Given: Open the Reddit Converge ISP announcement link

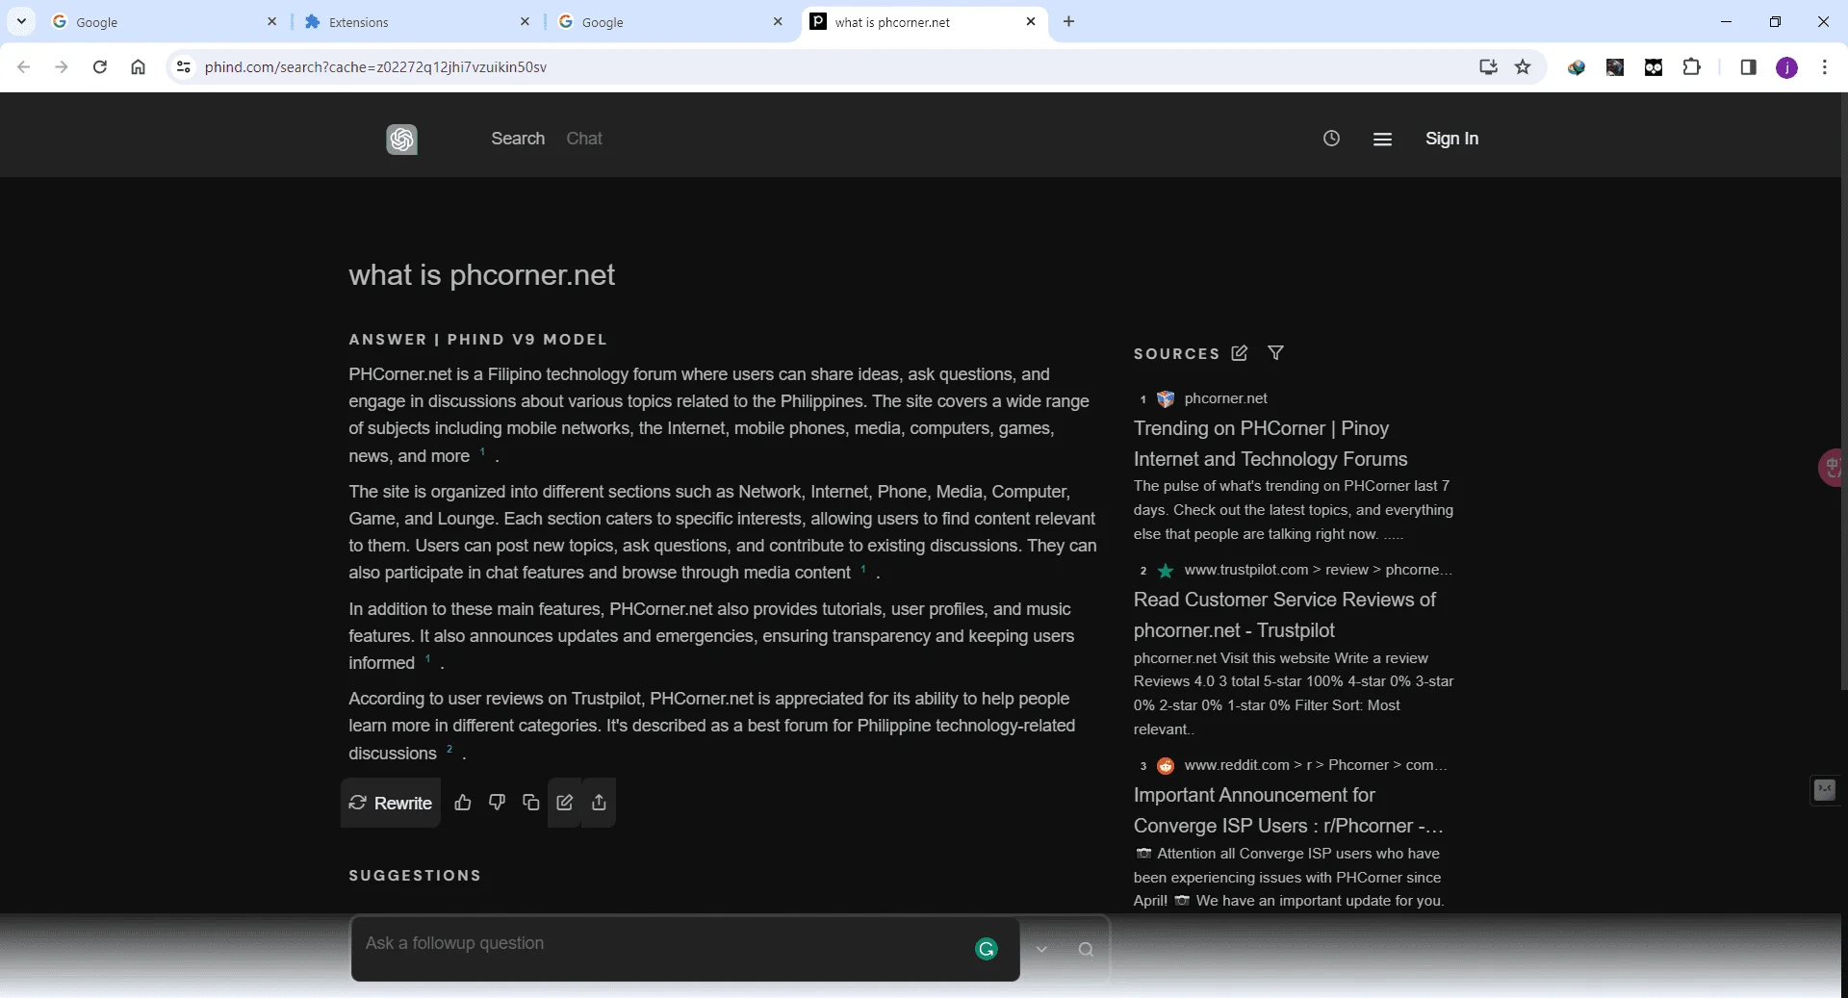Looking at the screenshot, I should point(1288,810).
